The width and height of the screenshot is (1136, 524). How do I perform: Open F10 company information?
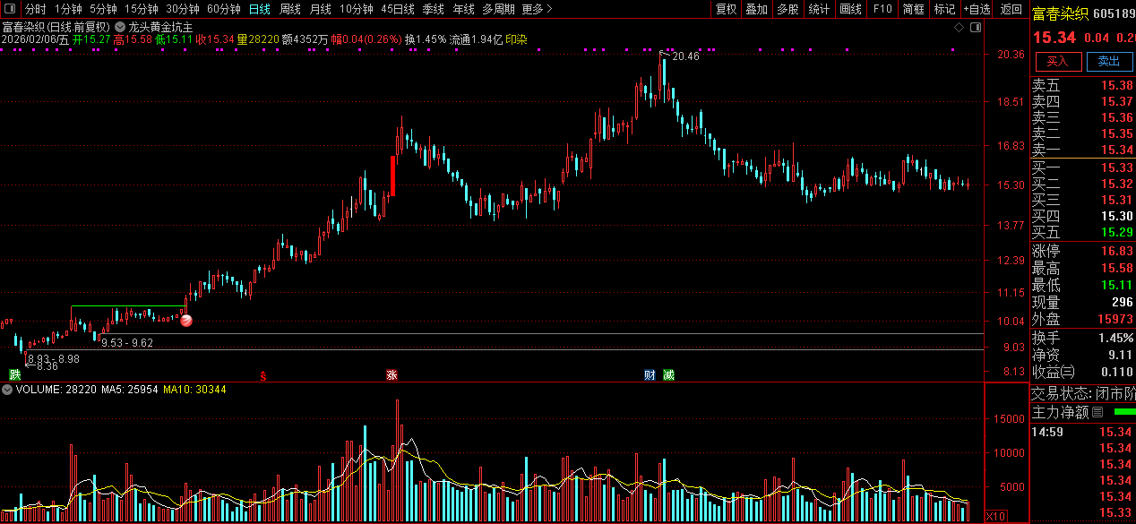[x=882, y=9]
